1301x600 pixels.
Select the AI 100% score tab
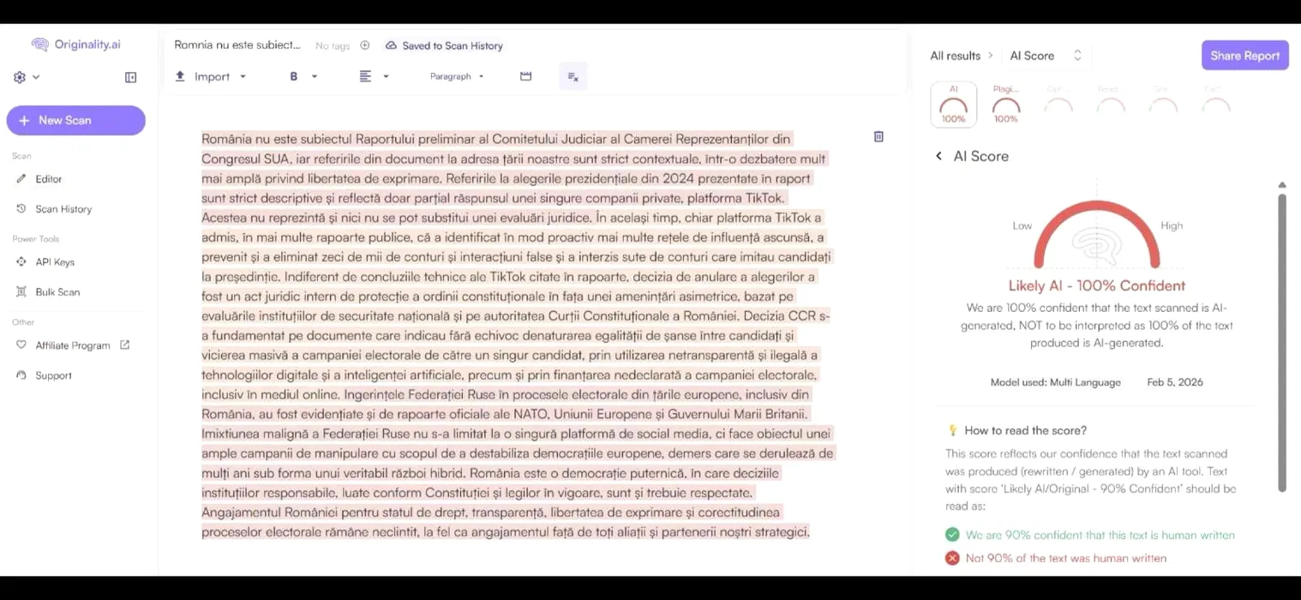[953, 104]
